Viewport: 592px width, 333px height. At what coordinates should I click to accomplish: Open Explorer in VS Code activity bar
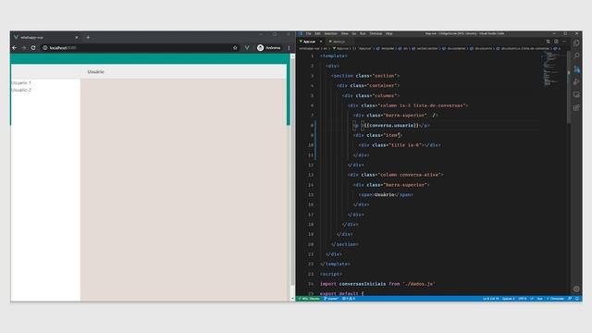[576, 43]
